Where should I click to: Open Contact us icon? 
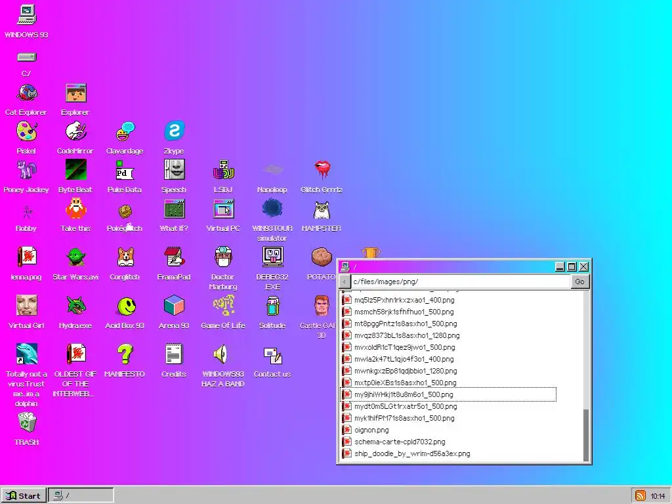tap(272, 355)
